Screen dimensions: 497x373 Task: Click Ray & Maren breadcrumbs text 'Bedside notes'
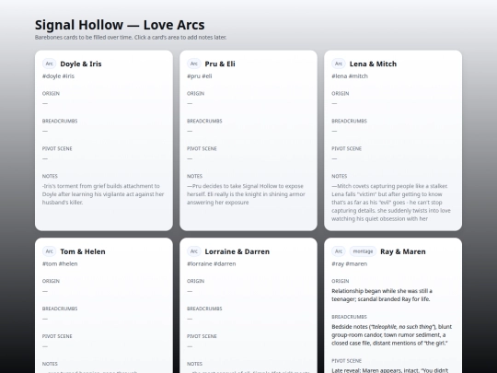pos(392,335)
